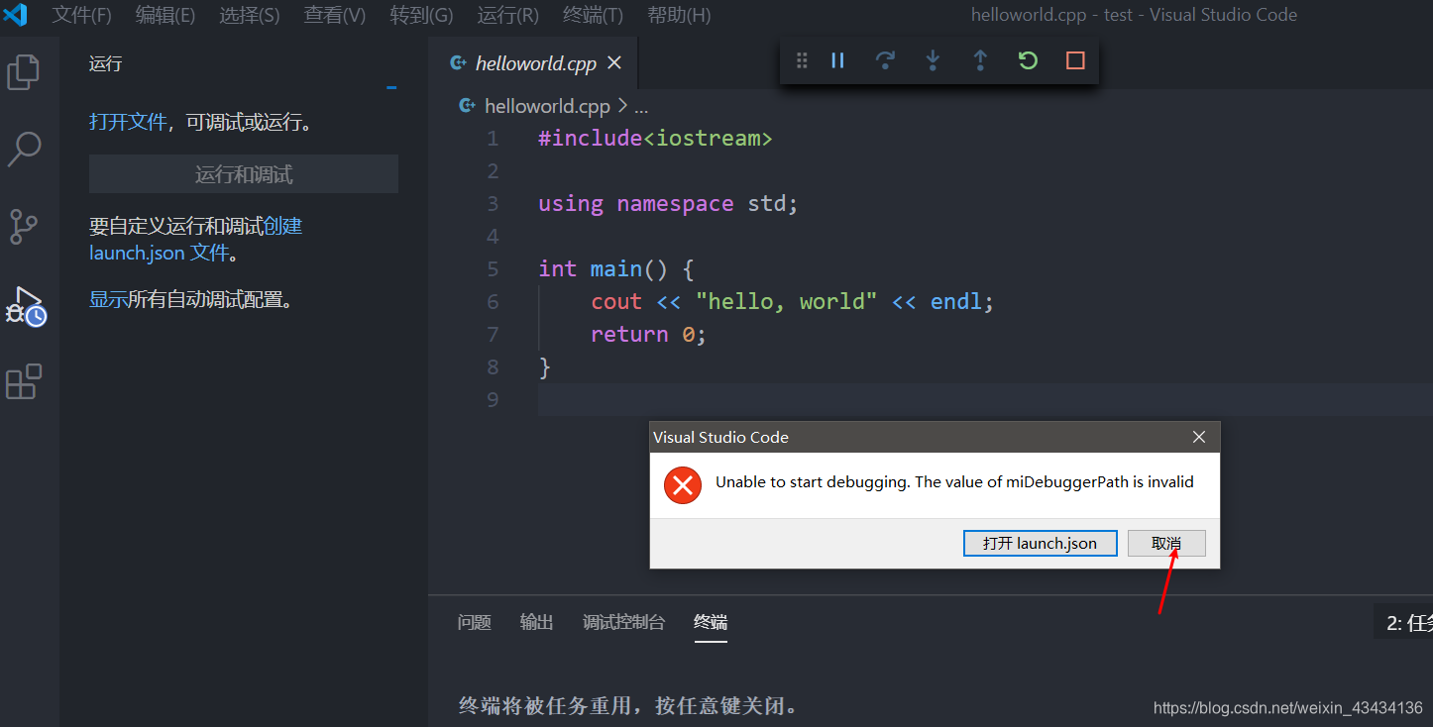Click the int main() { line
The width and height of the screenshot is (1433, 727).
pyautogui.click(x=616, y=268)
